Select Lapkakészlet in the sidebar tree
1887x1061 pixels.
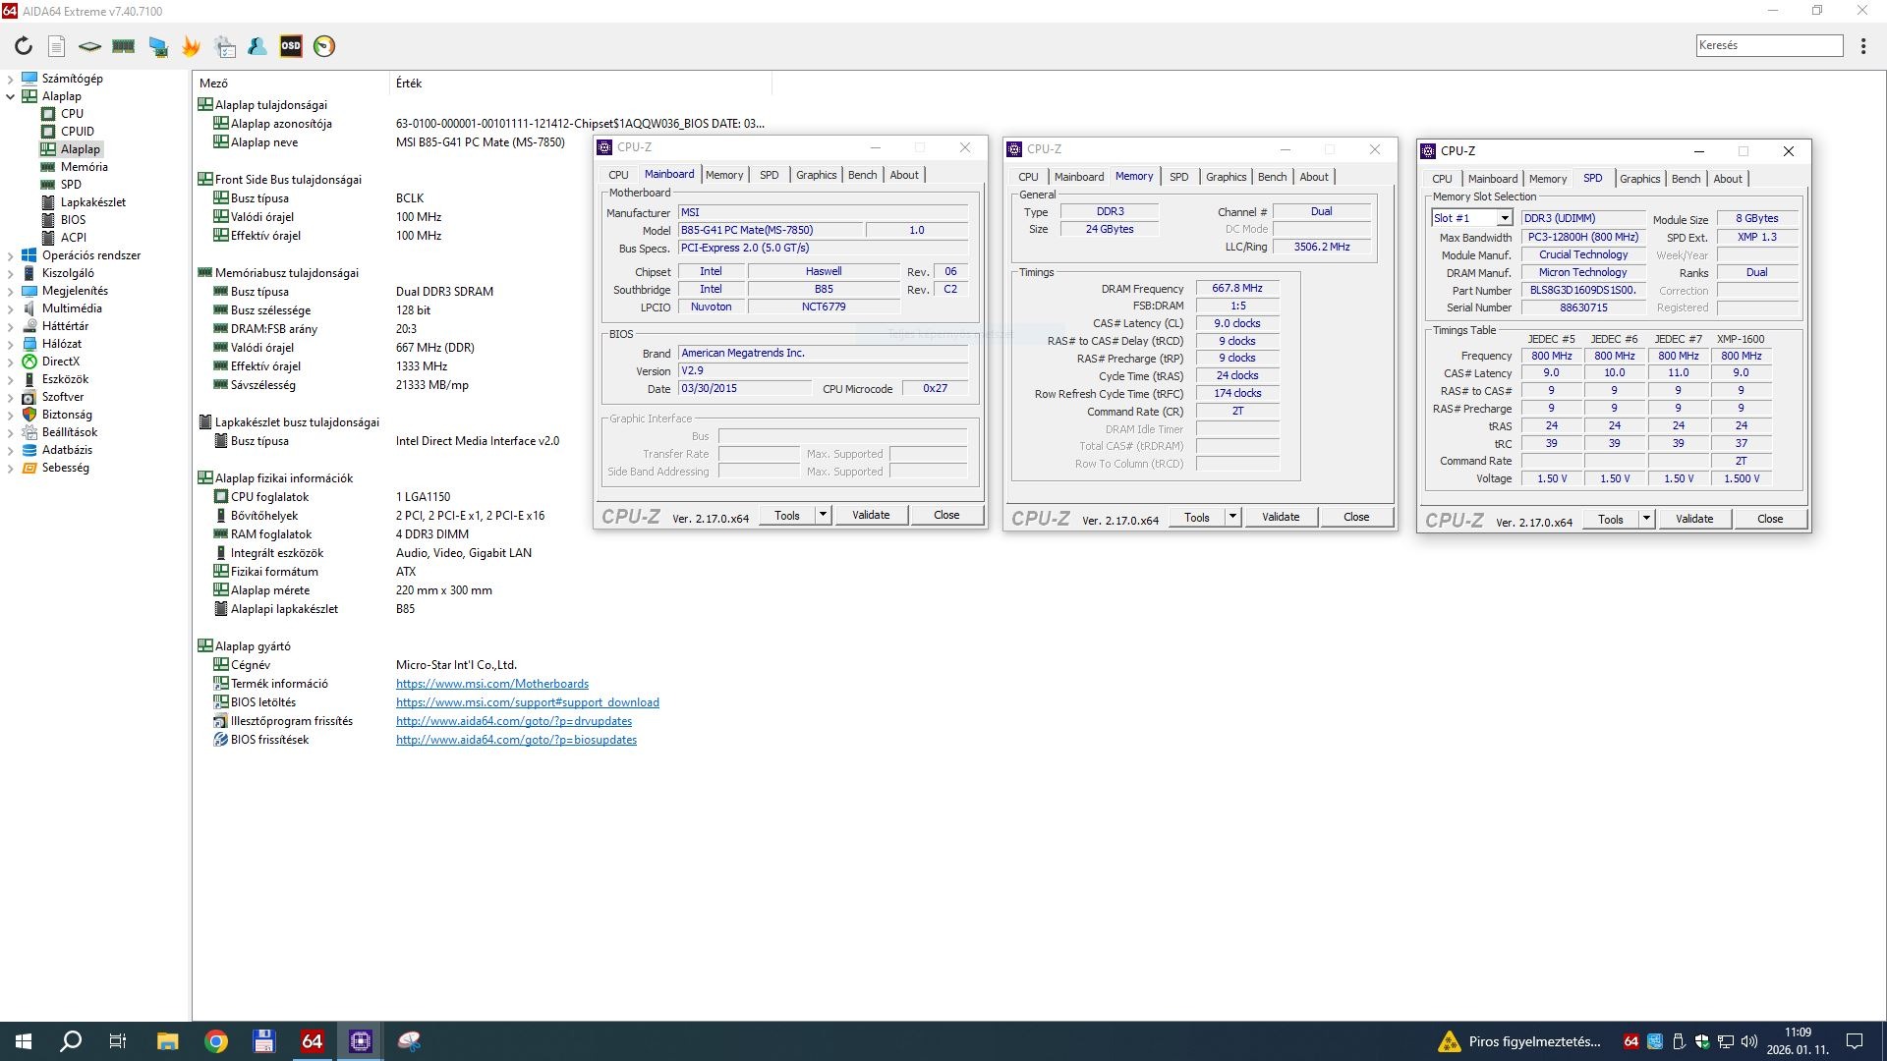92,202
